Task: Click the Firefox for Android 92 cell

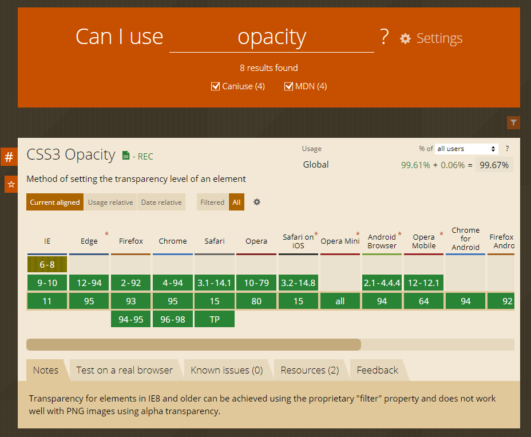Action: (x=501, y=301)
